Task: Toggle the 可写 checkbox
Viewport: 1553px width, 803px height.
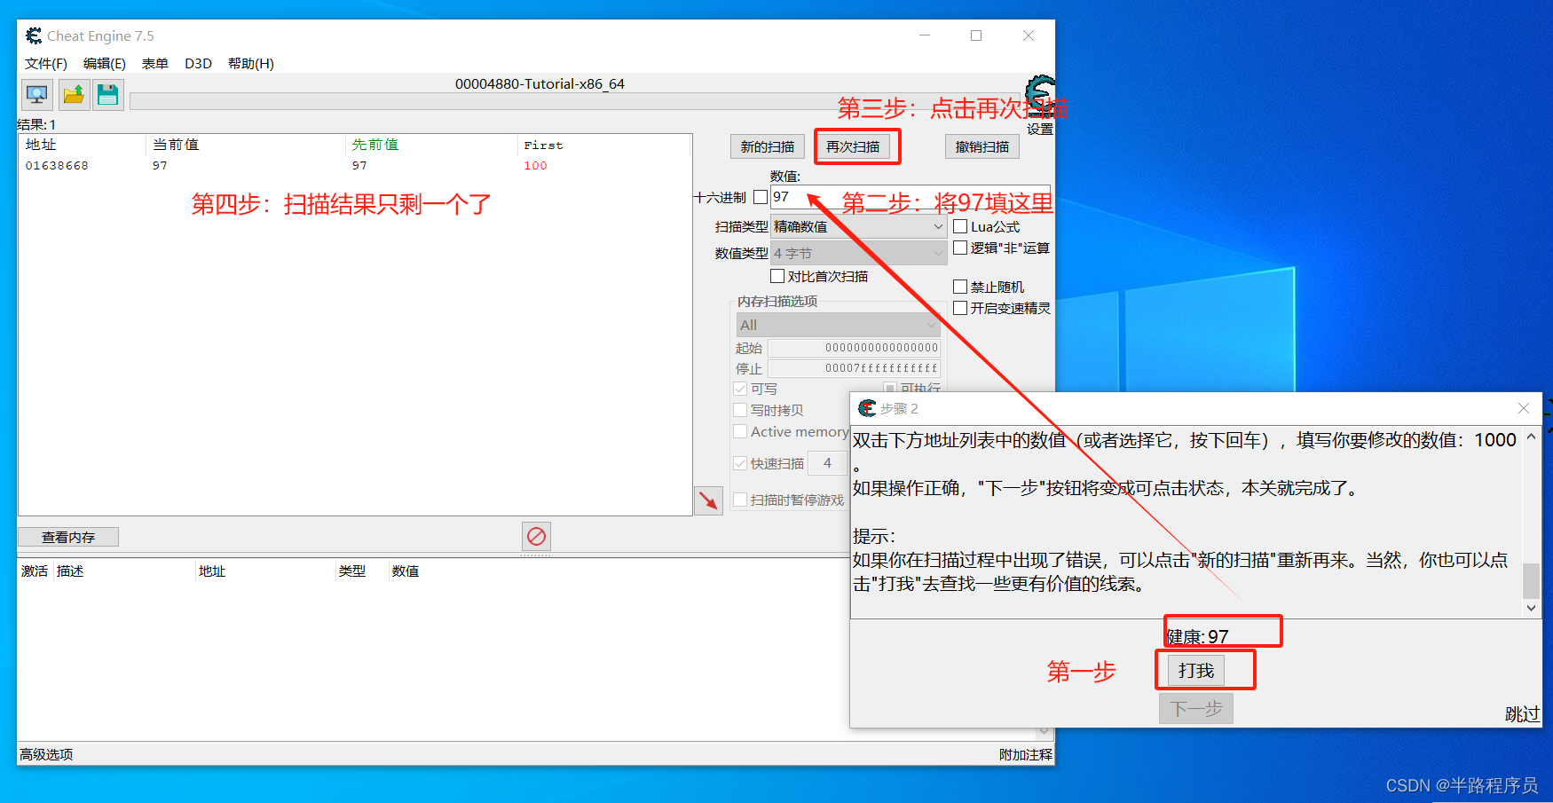Action: pyautogui.click(x=740, y=389)
